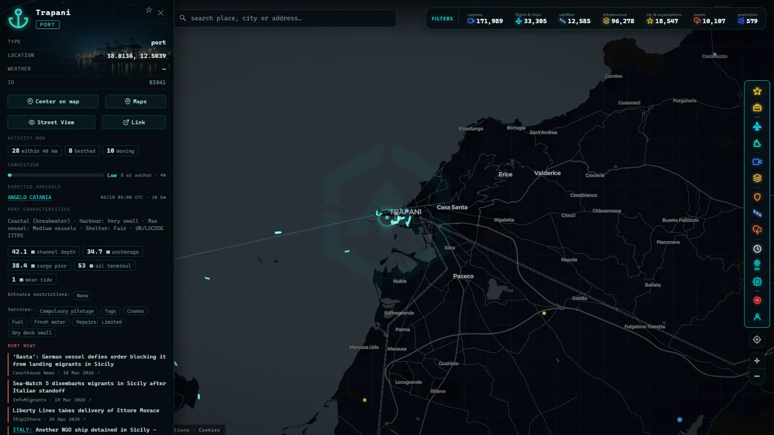Click Center on map button
Image resolution: width=774 pixels, height=435 pixels.
coord(53,101)
